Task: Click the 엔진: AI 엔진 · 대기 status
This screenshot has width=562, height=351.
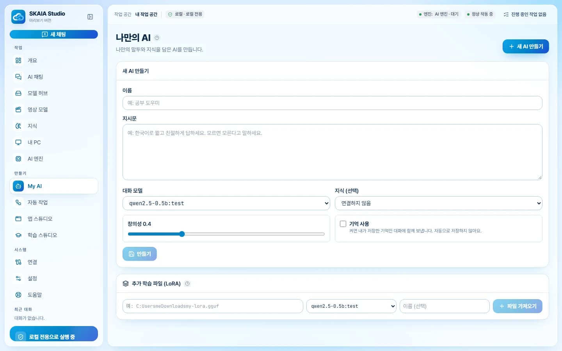Action: (x=439, y=14)
